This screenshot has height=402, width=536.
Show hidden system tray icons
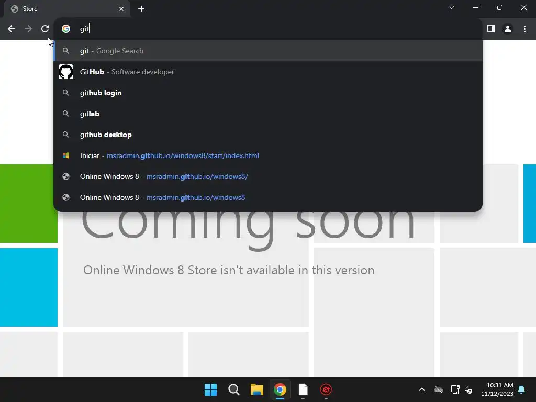[422, 389]
